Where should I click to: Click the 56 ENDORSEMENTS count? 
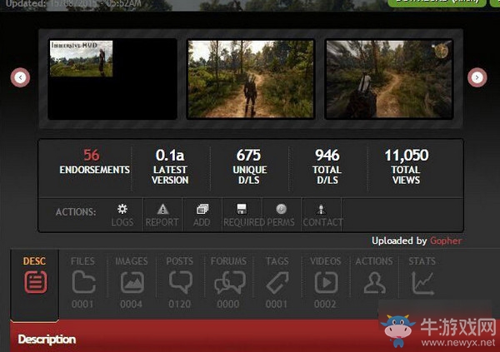pos(94,161)
